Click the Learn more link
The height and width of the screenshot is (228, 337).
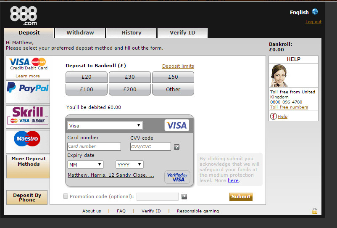coord(28,76)
